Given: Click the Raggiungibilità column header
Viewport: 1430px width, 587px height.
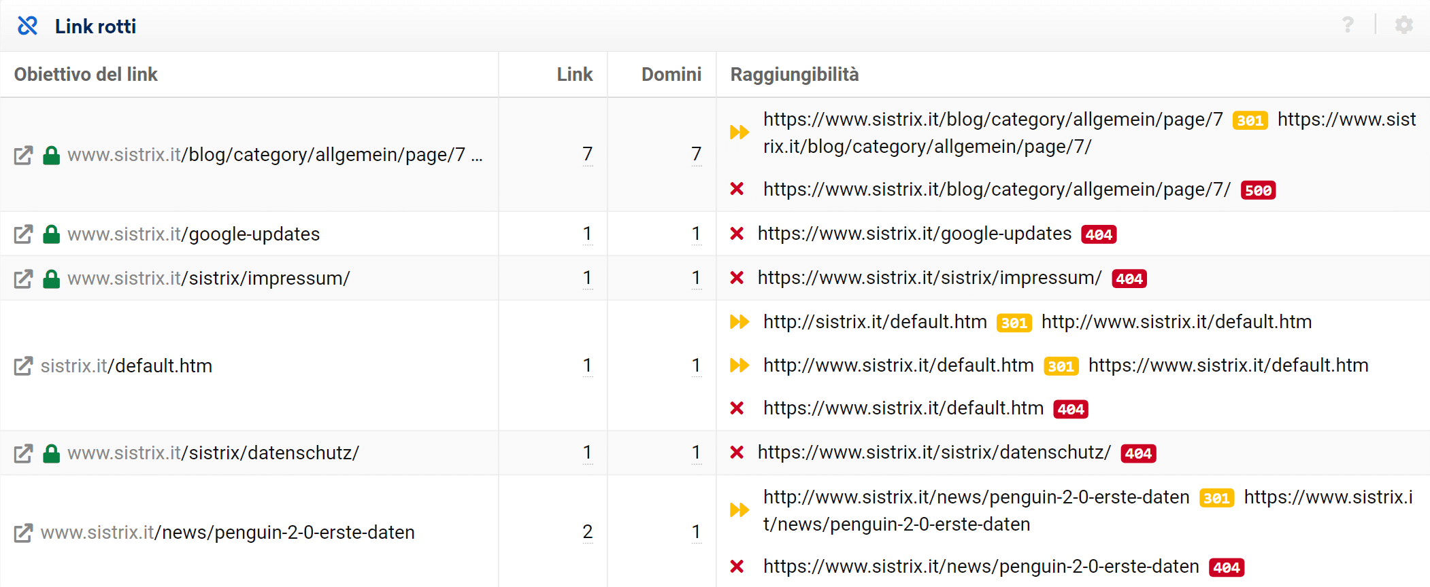Looking at the screenshot, I should coord(795,74).
